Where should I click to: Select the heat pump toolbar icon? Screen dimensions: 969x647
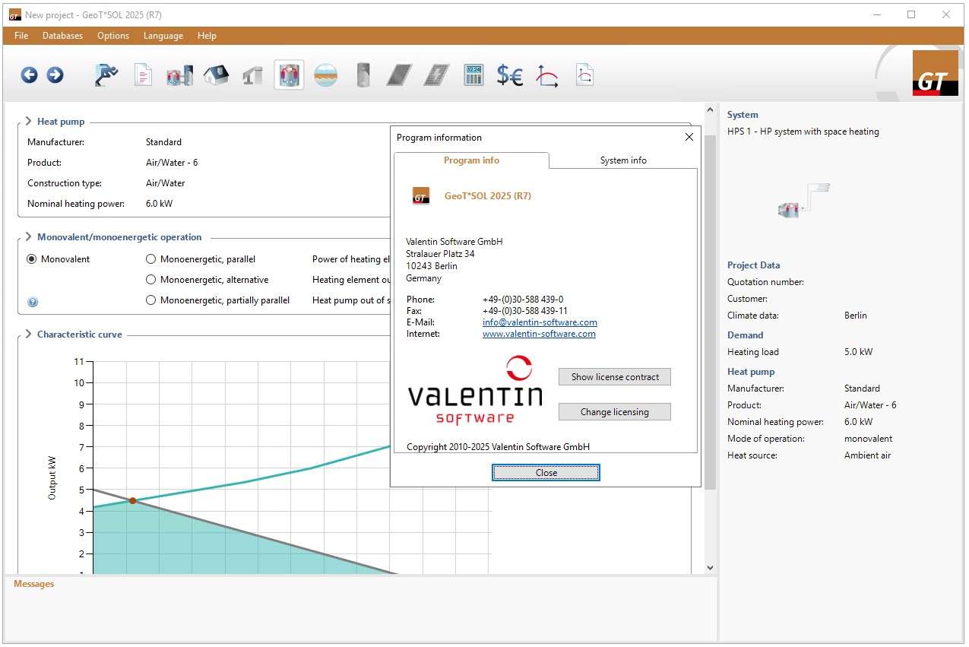[x=289, y=75]
